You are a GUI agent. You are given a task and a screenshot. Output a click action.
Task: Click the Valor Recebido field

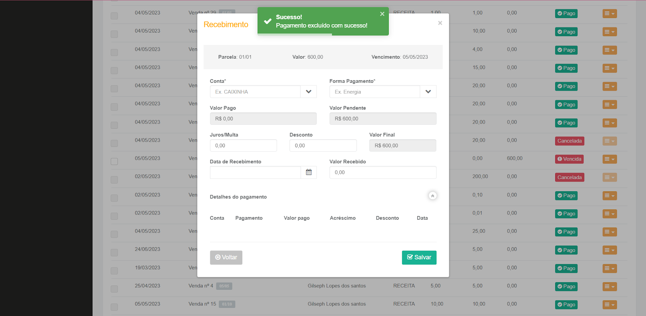tap(382, 172)
